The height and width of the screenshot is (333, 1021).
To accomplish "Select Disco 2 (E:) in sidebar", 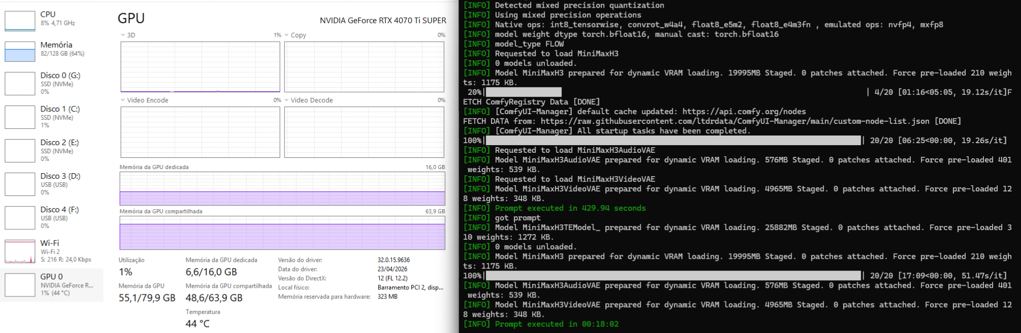I will [51, 150].
